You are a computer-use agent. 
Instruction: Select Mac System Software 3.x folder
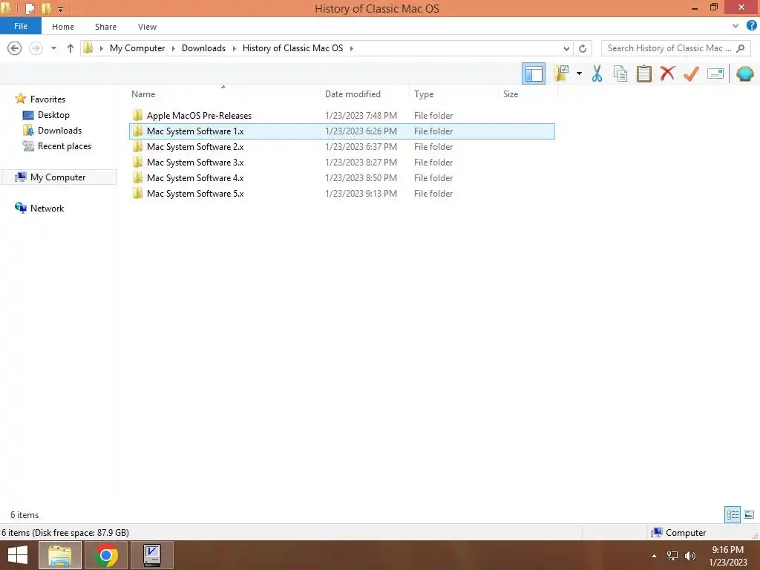pos(341,162)
